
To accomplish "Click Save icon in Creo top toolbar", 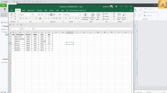I will [x=17, y=2].
